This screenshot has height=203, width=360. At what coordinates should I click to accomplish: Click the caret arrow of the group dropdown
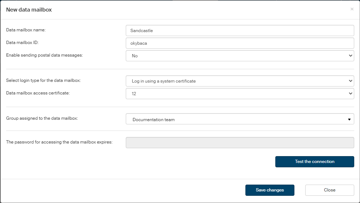tap(349, 119)
